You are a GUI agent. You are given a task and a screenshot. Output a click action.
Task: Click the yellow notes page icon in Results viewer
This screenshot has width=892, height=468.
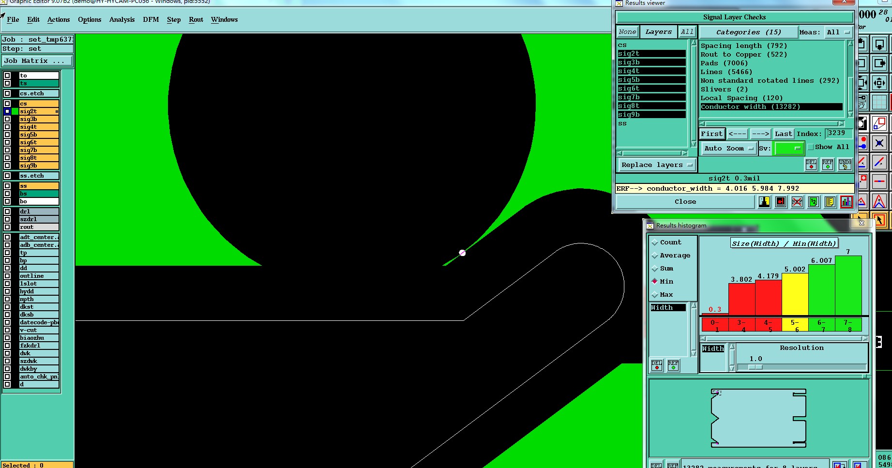pyautogui.click(x=830, y=202)
